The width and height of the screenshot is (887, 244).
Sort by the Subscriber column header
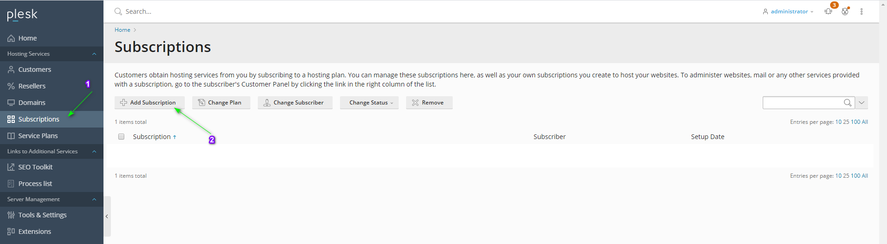[549, 137]
